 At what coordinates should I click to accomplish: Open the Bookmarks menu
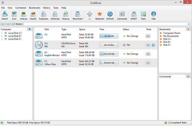point(35,8)
